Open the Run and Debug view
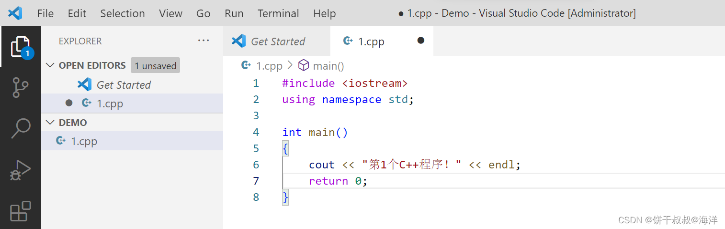 click(x=21, y=170)
